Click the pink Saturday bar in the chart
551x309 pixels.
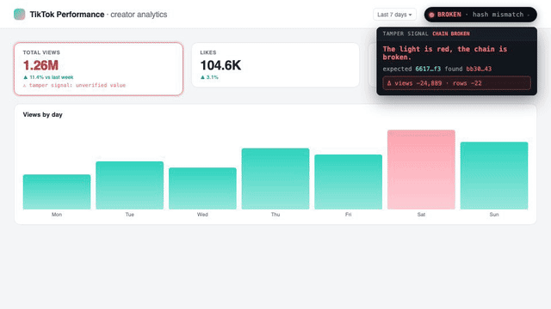pyautogui.click(x=421, y=170)
